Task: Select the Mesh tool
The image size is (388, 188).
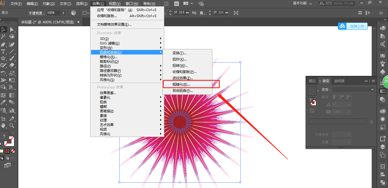Action: 3,95
